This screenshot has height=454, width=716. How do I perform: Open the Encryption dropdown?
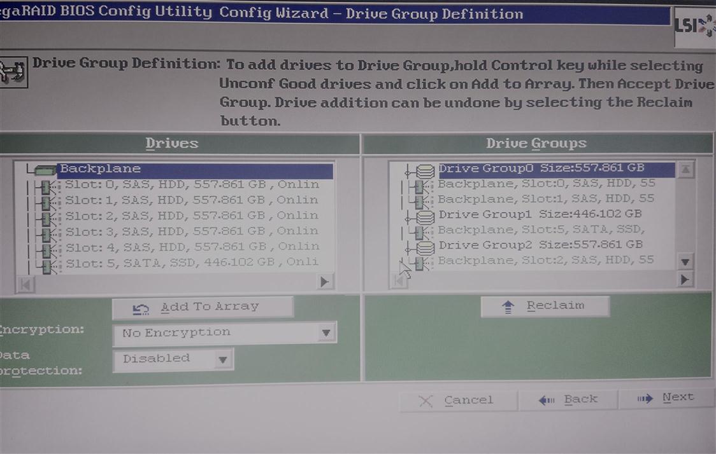225,333
